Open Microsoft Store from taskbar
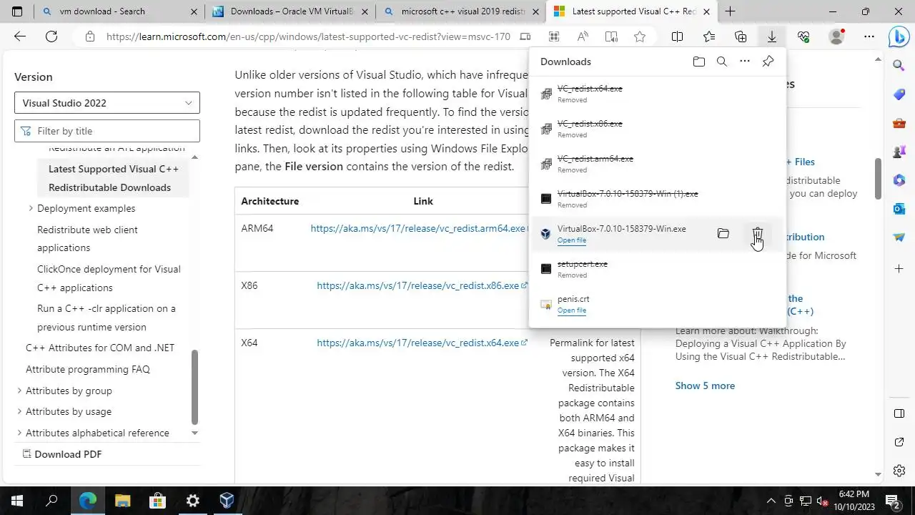915x515 pixels. (157, 501)
